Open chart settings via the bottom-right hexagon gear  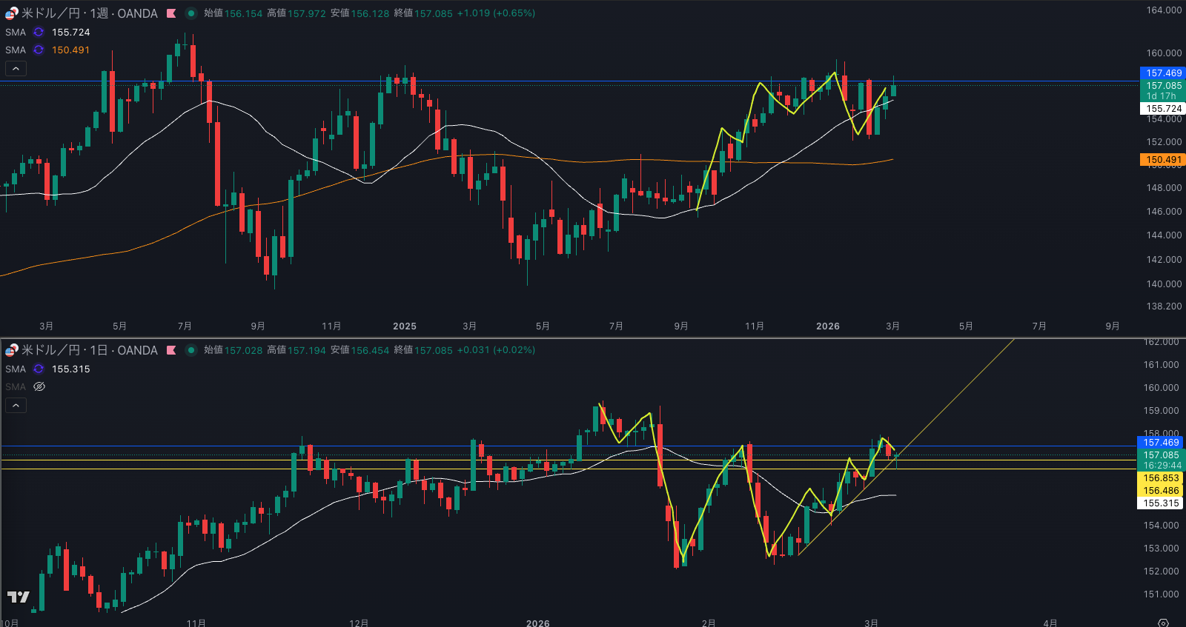(x=1163, y=623)
